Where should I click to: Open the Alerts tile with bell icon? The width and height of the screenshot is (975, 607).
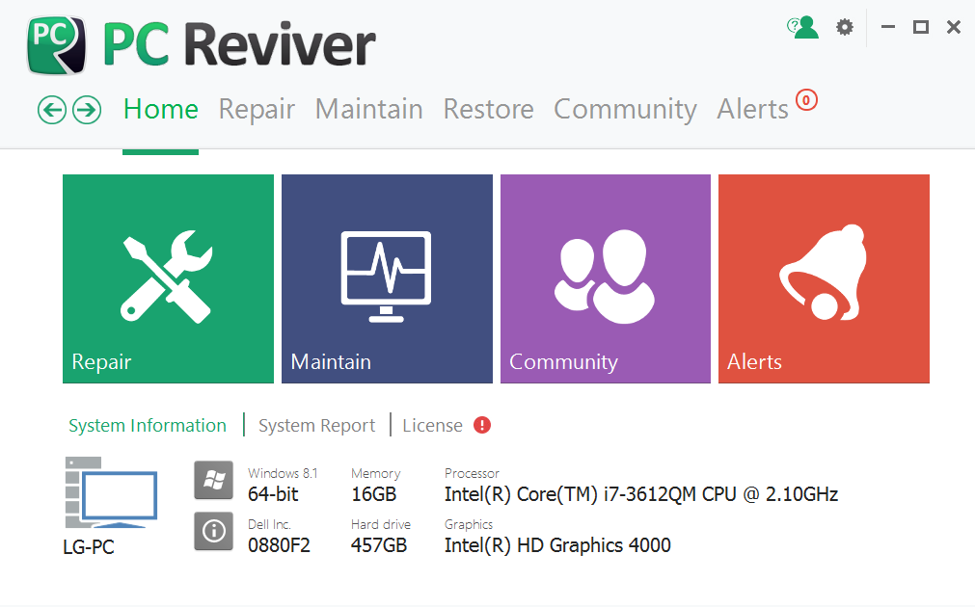tap(824, 279)
